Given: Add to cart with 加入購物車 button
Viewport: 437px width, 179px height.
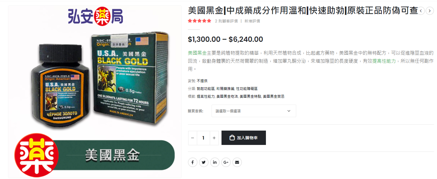Looking at the screenshot, I should 244,138.
